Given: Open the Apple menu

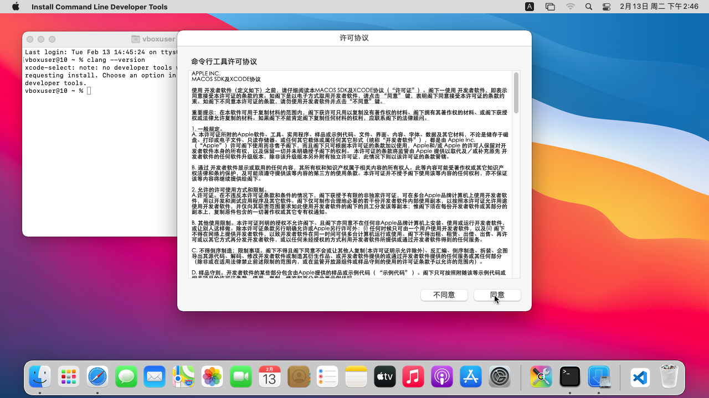Looking at the screenshot, I should [16, 7].
